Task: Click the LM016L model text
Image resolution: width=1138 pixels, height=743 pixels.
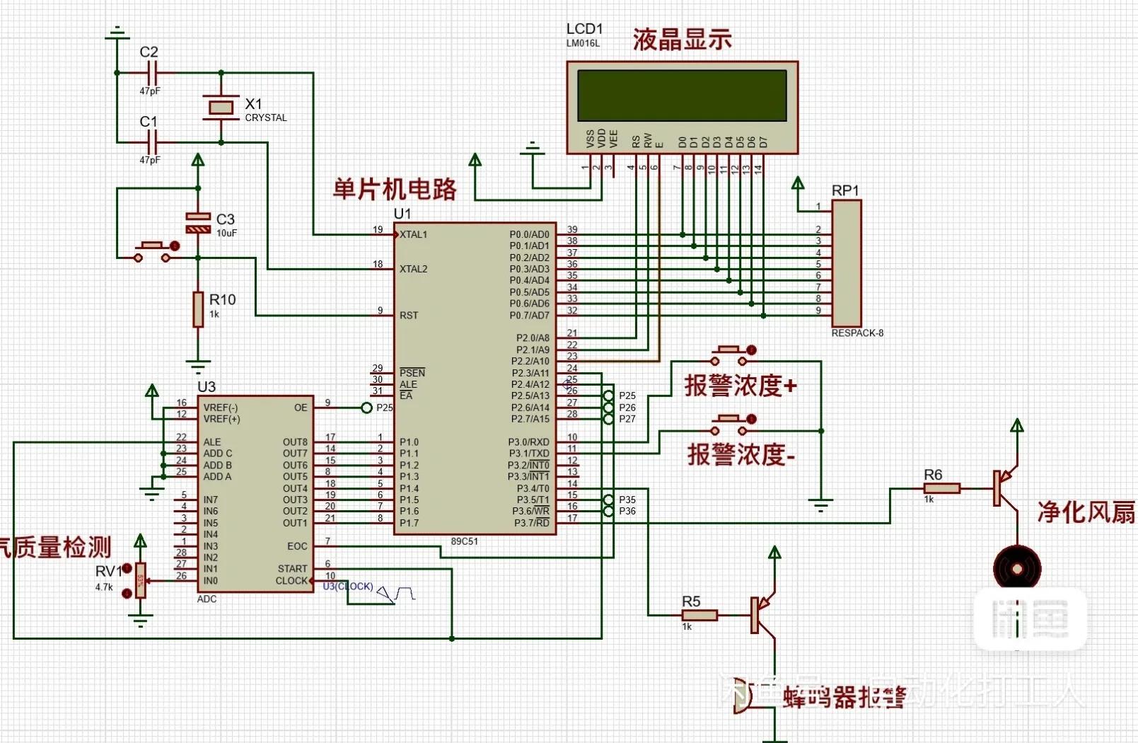Action: click(583, 43)
